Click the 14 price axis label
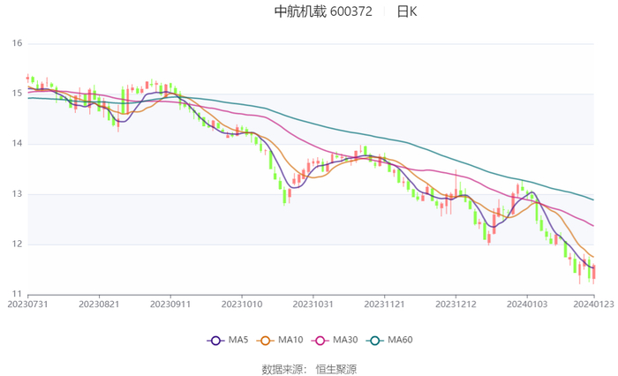Screen dimensions: 618x376 click(17, 144)
